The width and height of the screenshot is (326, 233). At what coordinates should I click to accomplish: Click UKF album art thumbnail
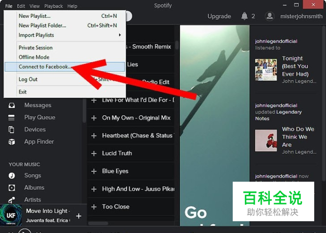(11, 215)
